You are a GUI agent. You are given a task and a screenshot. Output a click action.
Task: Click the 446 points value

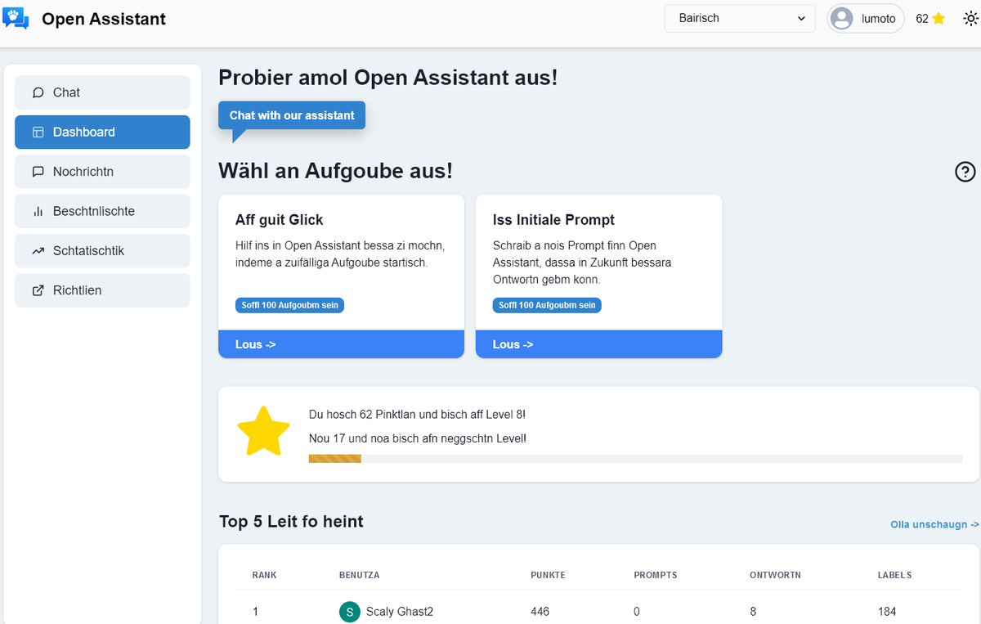coord(540,612)
